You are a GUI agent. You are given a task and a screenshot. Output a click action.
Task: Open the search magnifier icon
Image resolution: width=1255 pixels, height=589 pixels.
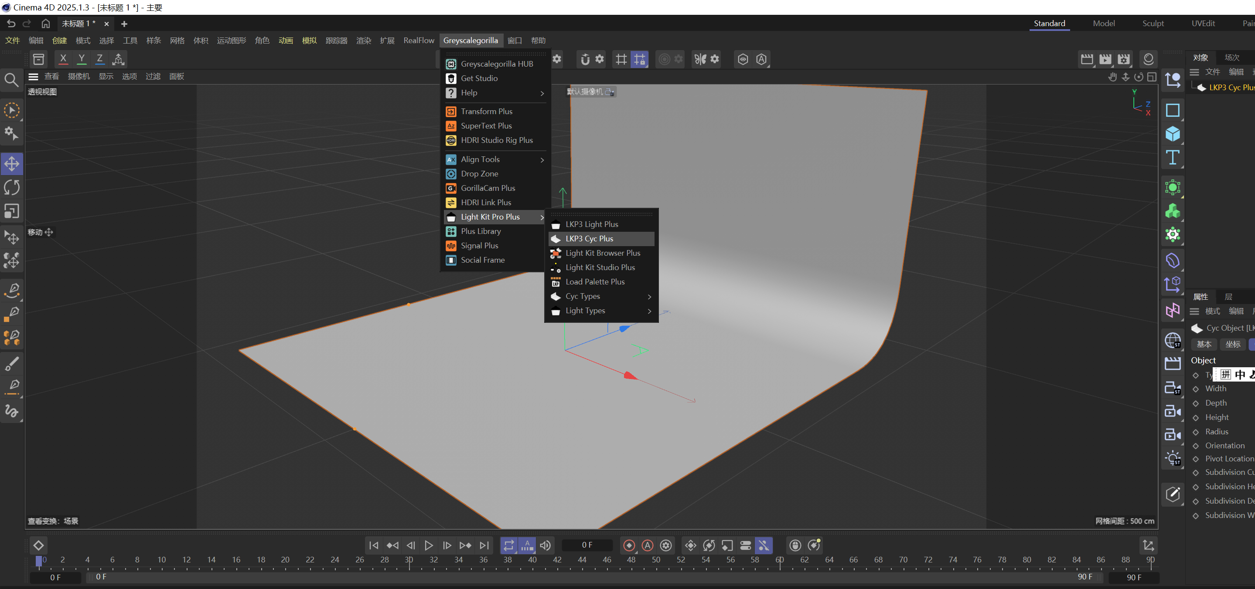[11, 80]
